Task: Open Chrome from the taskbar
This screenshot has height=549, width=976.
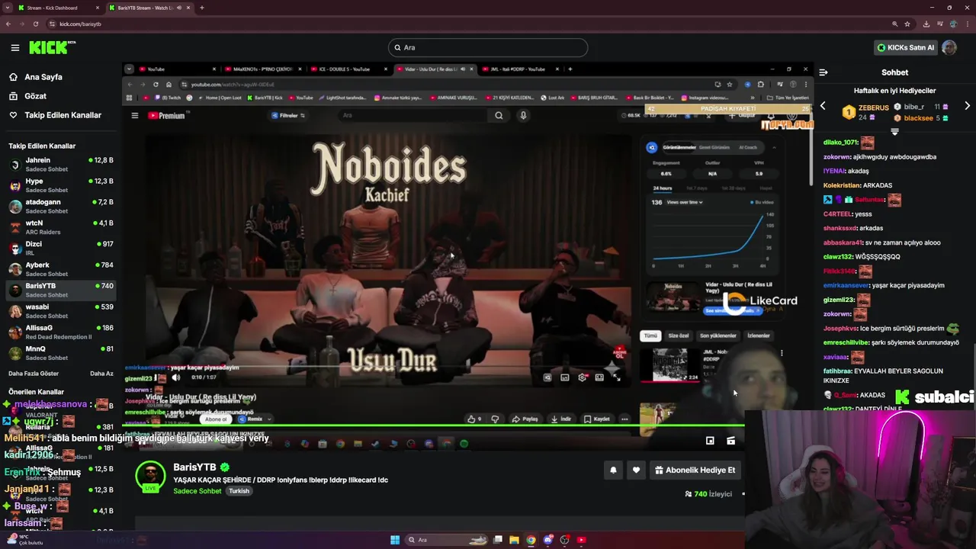Action: click(x=531, y=540)
